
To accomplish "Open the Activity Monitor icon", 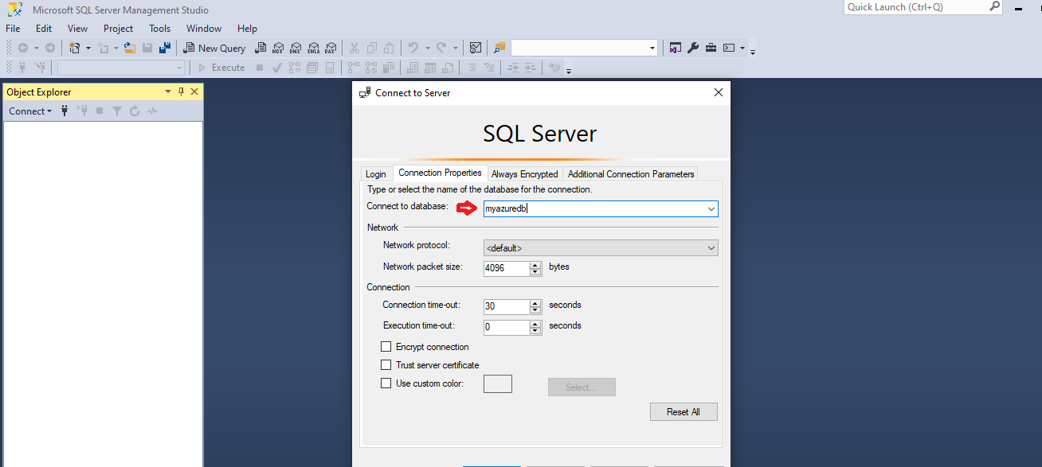I will [476, 48].
